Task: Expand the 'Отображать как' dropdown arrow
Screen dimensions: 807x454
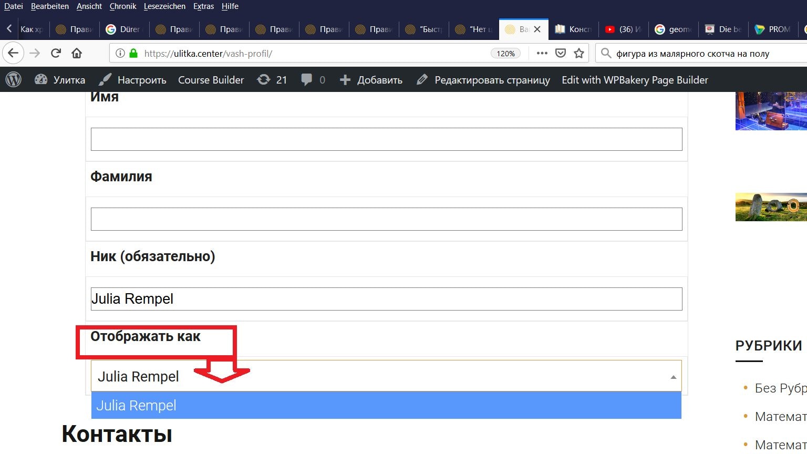Action: [x=673, y=377]
